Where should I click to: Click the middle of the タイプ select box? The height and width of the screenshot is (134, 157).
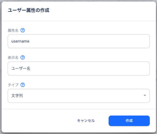[x=78, y=96]
